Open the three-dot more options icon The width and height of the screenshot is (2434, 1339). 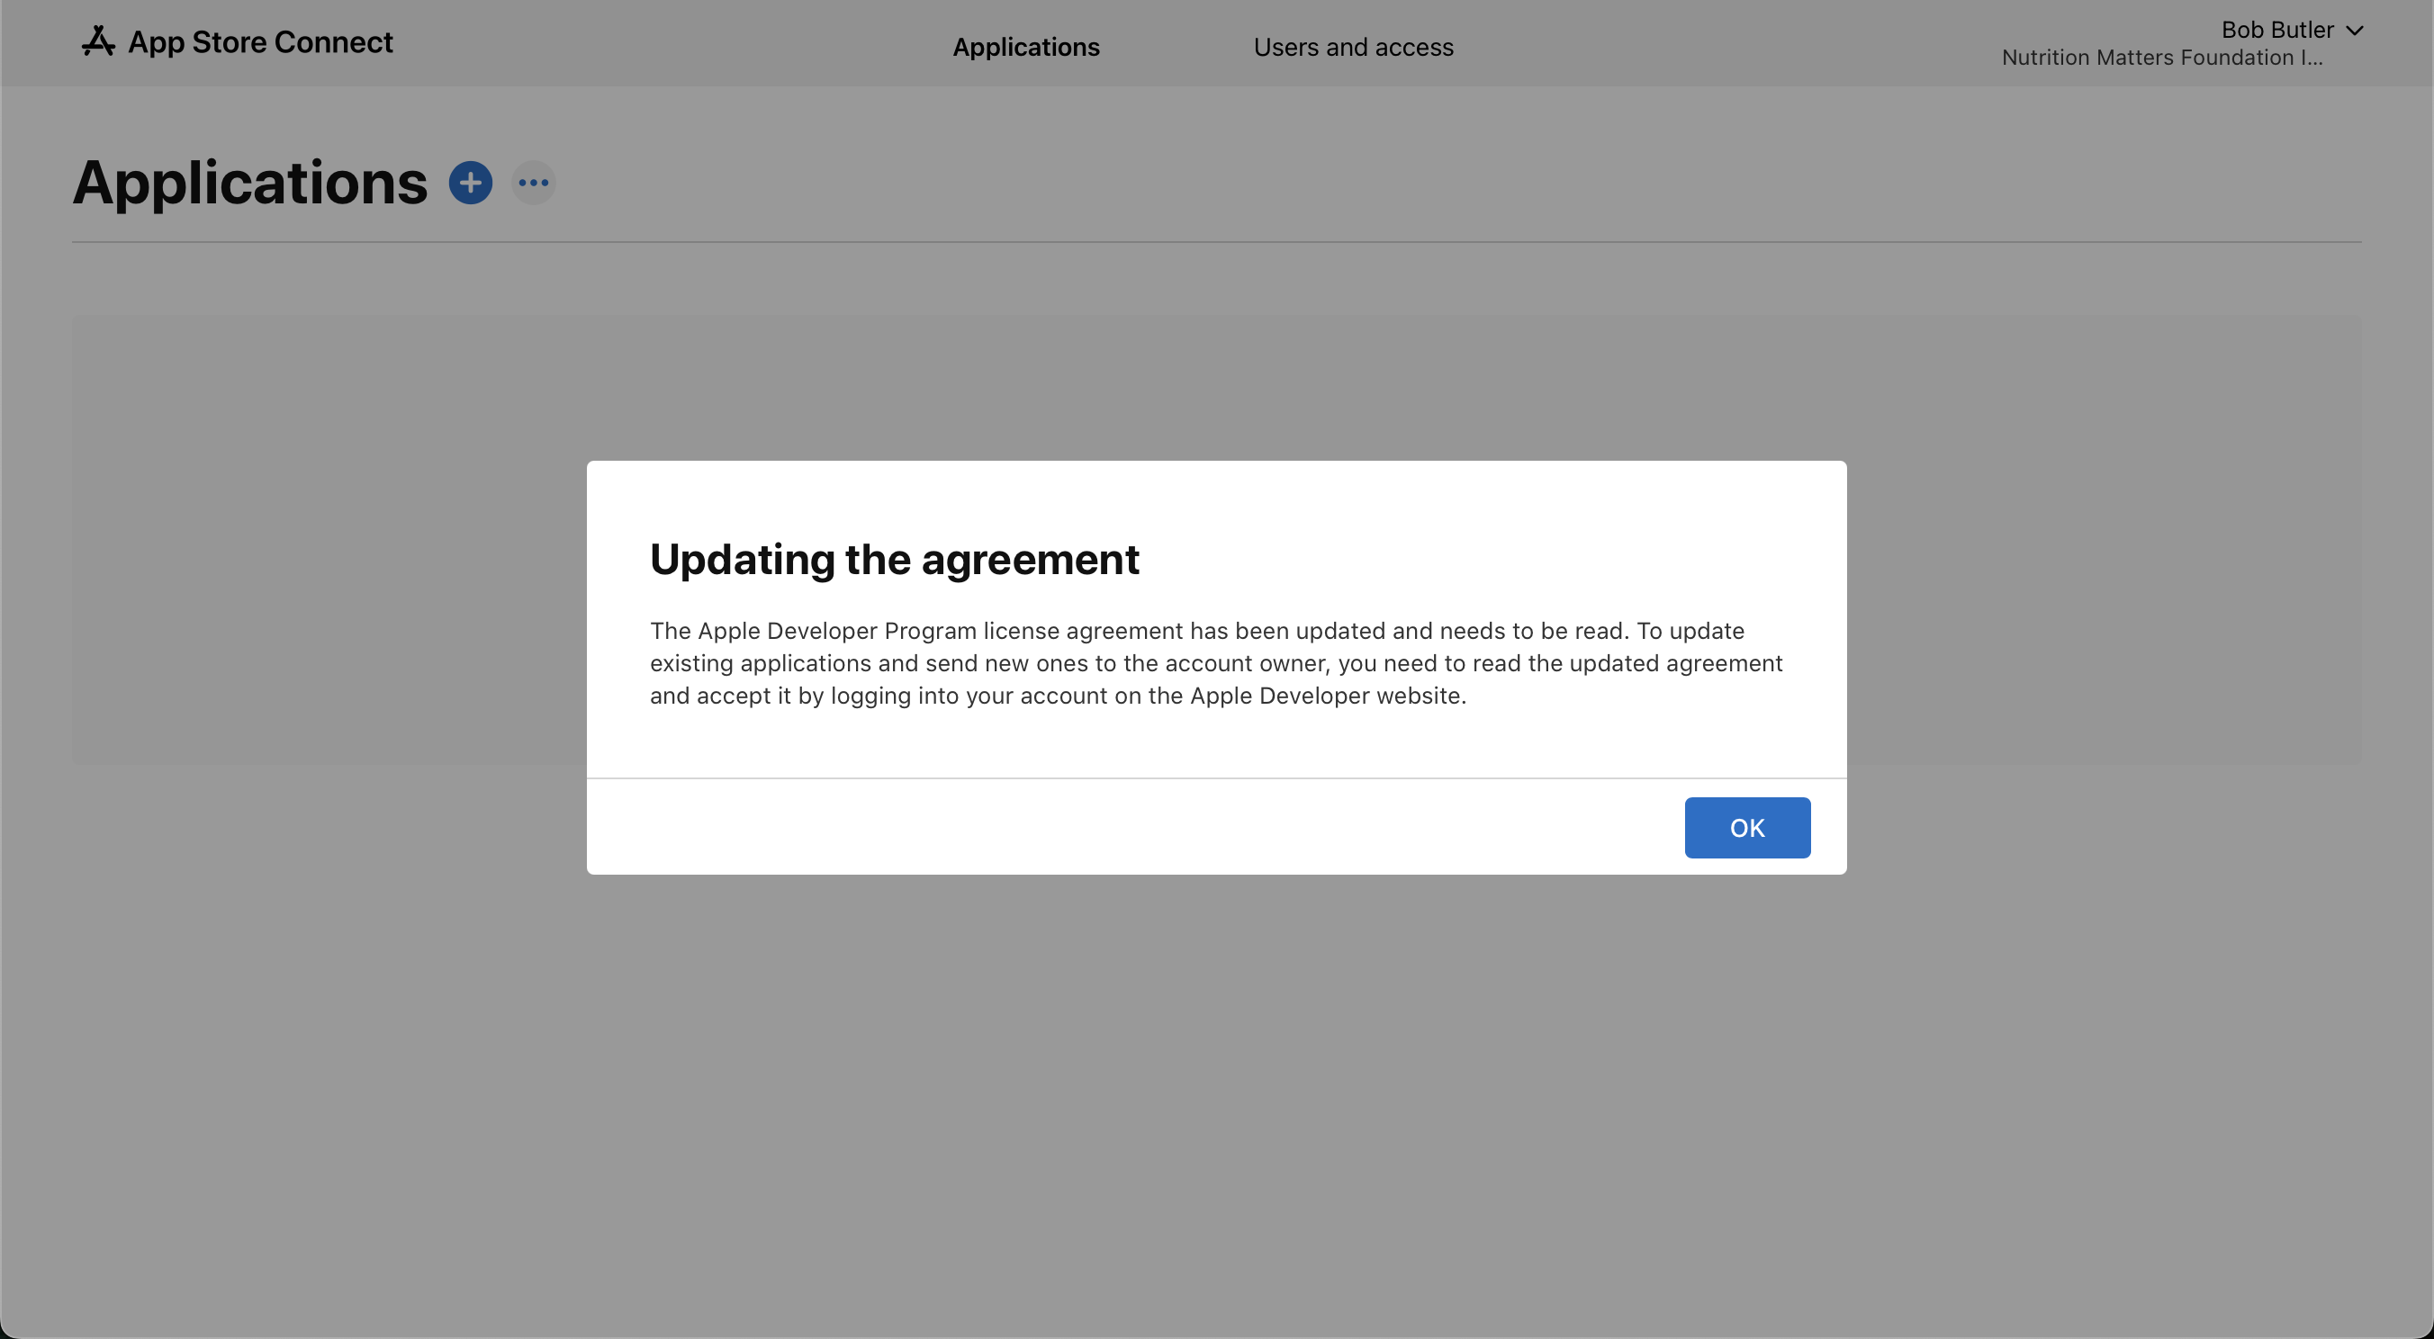click(x=534, y=183)
